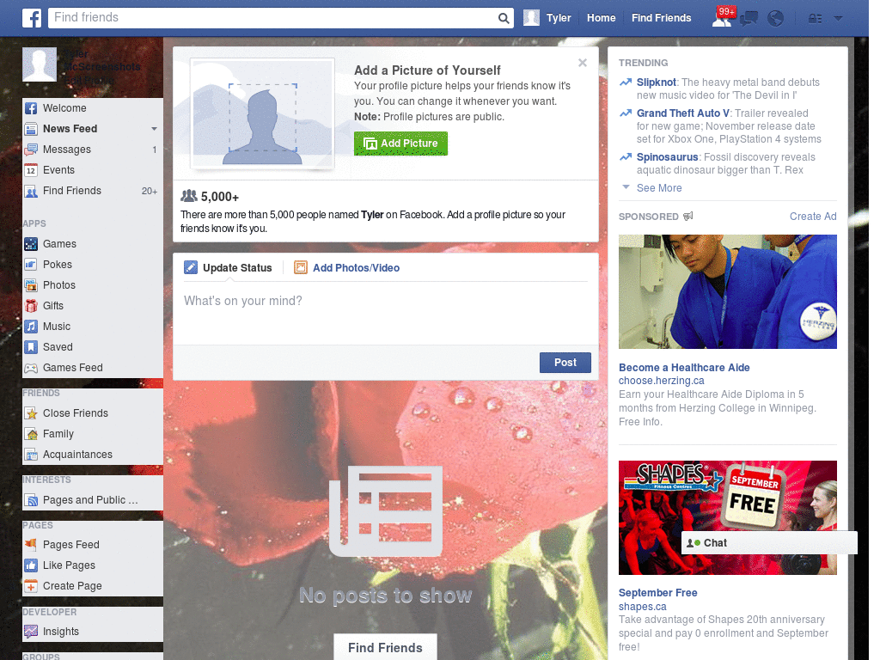Click the Photos app icon
Viewport: 880px width, 660px height.
pyautogui.click(x=31, y=285)
